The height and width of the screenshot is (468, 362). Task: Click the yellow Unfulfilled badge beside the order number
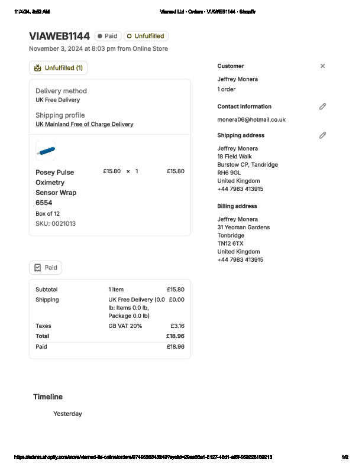[146, 36]
